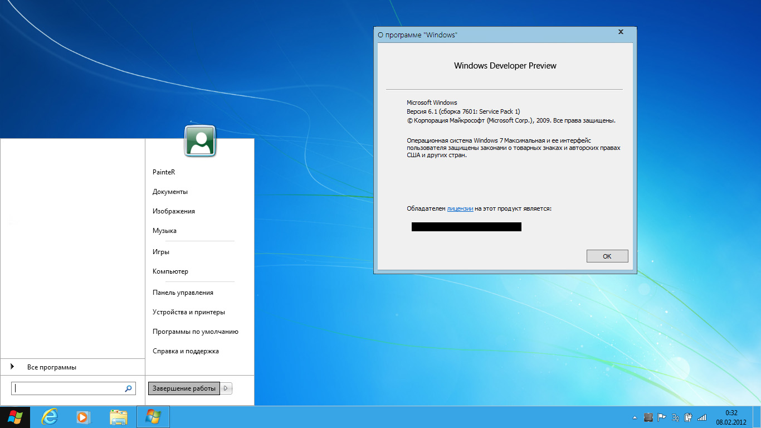Click the black grid tray icon

(x=648, y=417)
